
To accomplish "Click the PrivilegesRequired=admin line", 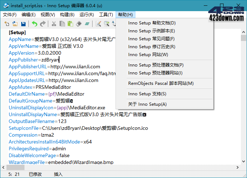I will coord(37,149).
